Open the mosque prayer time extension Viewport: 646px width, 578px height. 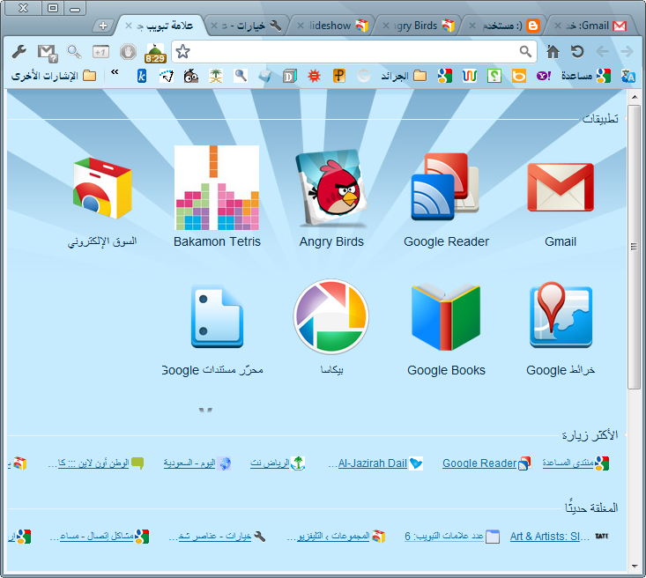pos(155,53)
